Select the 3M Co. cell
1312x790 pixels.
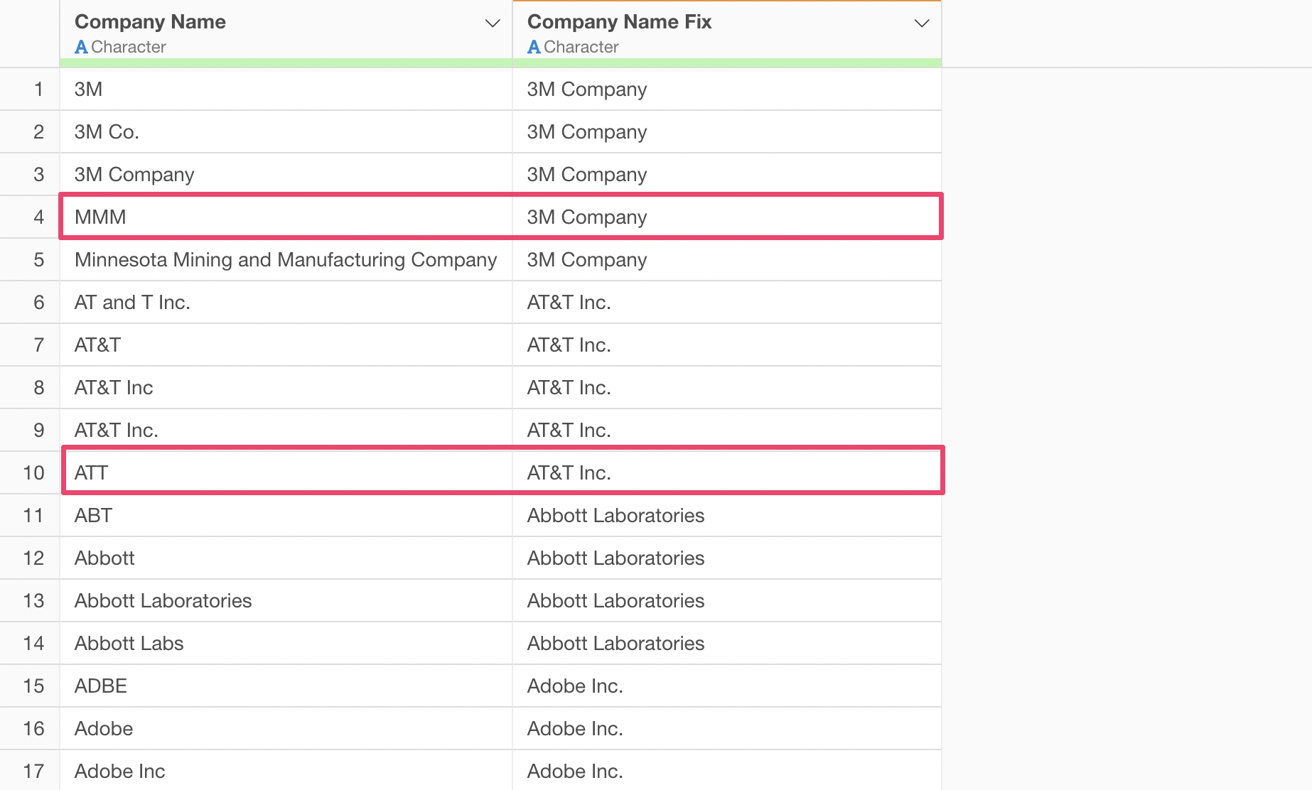(107, 131)
